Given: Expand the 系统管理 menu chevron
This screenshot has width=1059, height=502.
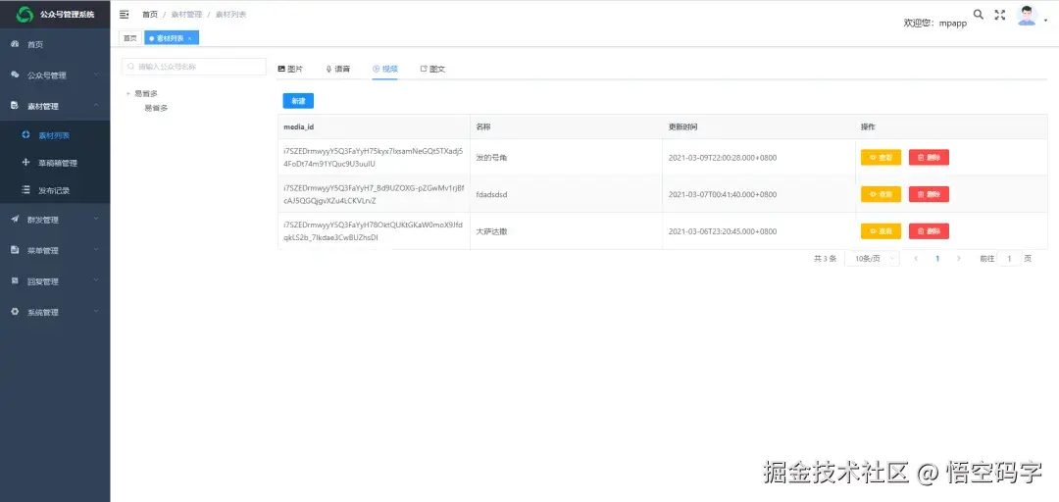Looking at the screenshot, I should tap(96, 312).
